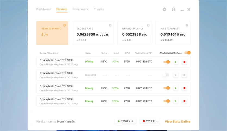Click the Status column header
This screenshot has height=131, width=227.
[x=88, y=53]
